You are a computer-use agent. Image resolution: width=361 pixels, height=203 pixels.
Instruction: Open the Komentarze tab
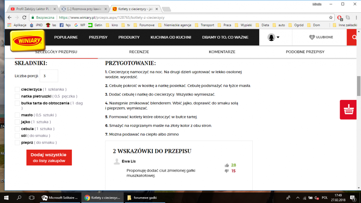[222, 52]
